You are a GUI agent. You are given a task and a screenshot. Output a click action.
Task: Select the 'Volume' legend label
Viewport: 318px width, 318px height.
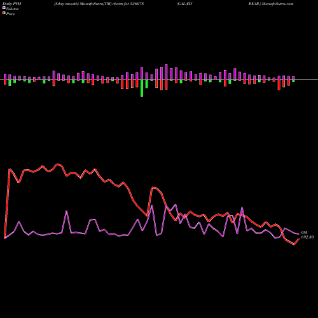12,9
